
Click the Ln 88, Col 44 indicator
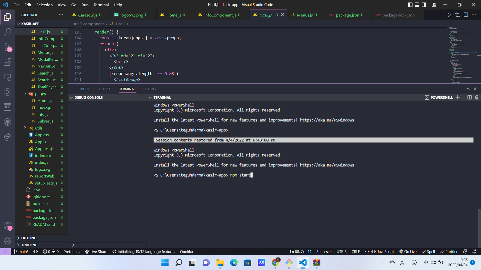point(300,251)
